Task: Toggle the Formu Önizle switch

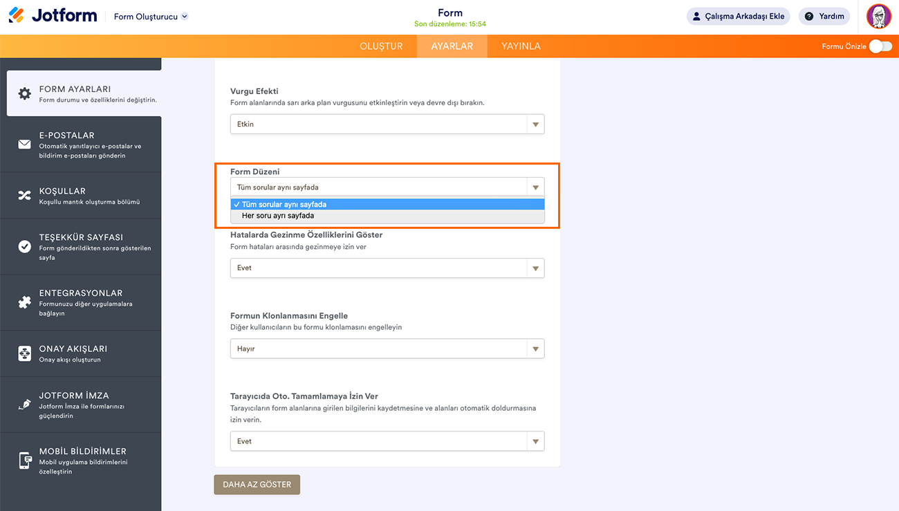Action: pos(880,46)
